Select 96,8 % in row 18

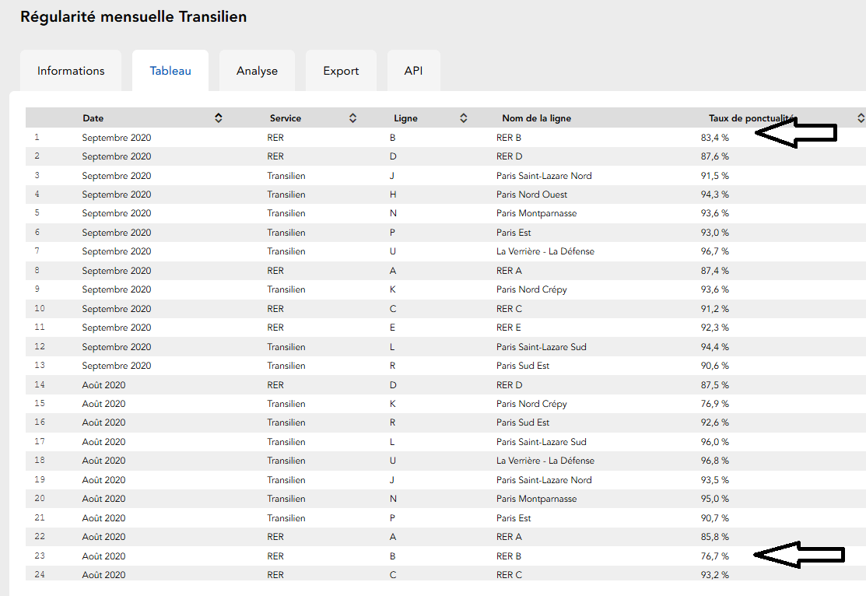pos(715,461)
